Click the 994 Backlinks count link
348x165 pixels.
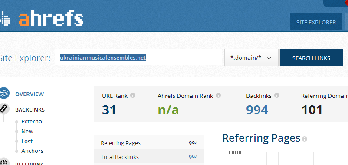(257, 110)
